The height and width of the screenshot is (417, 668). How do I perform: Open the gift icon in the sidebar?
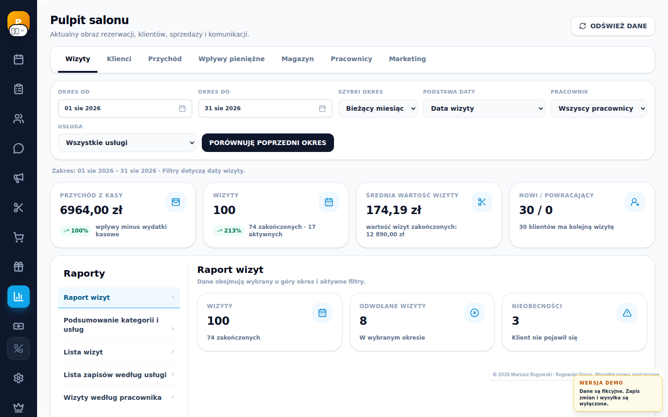(x=19, y=267)
